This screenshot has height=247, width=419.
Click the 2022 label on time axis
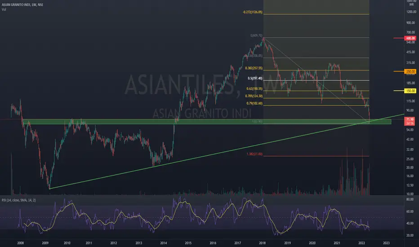tap(361, 243)
